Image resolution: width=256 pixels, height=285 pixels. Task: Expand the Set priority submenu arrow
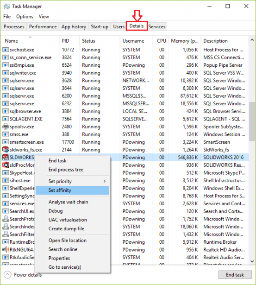click(x=105, y=181)
